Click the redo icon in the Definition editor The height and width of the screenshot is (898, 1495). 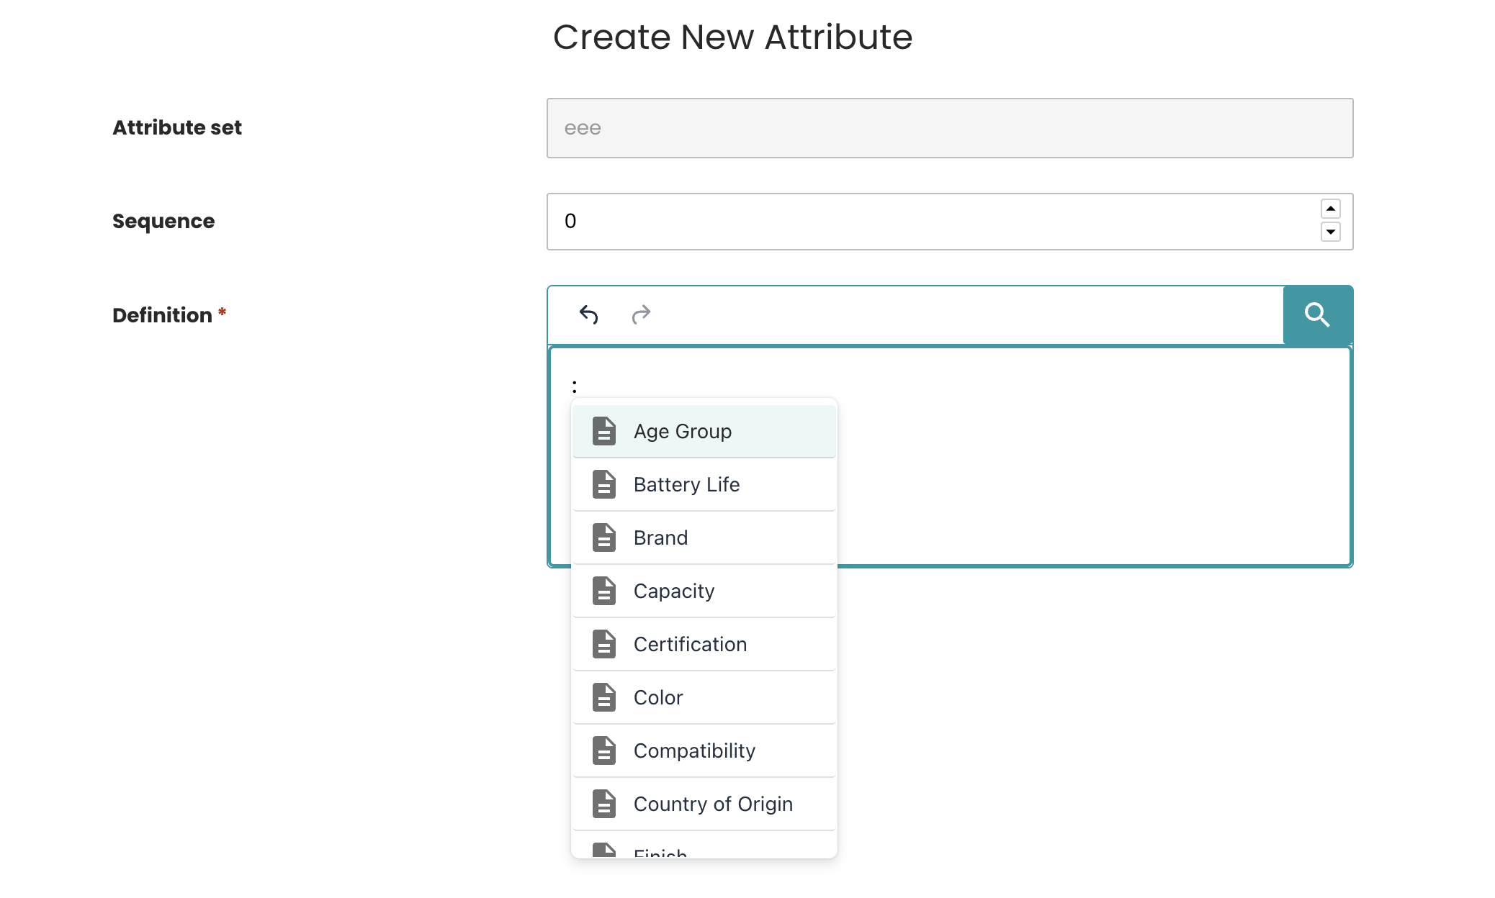(641, 314)
